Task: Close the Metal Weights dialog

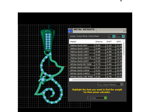Action: tap(124, 30)
